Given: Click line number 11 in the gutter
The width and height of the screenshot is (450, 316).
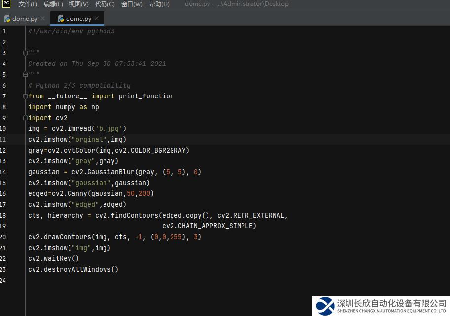Looking at the screenshot, I should (x=4, y=140).
